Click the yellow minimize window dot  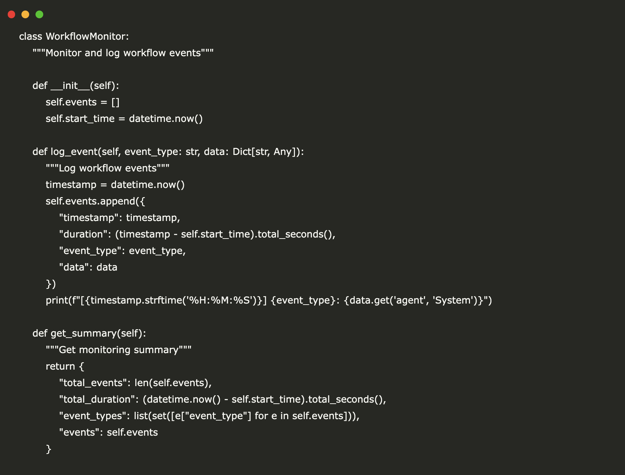[25, 14]
